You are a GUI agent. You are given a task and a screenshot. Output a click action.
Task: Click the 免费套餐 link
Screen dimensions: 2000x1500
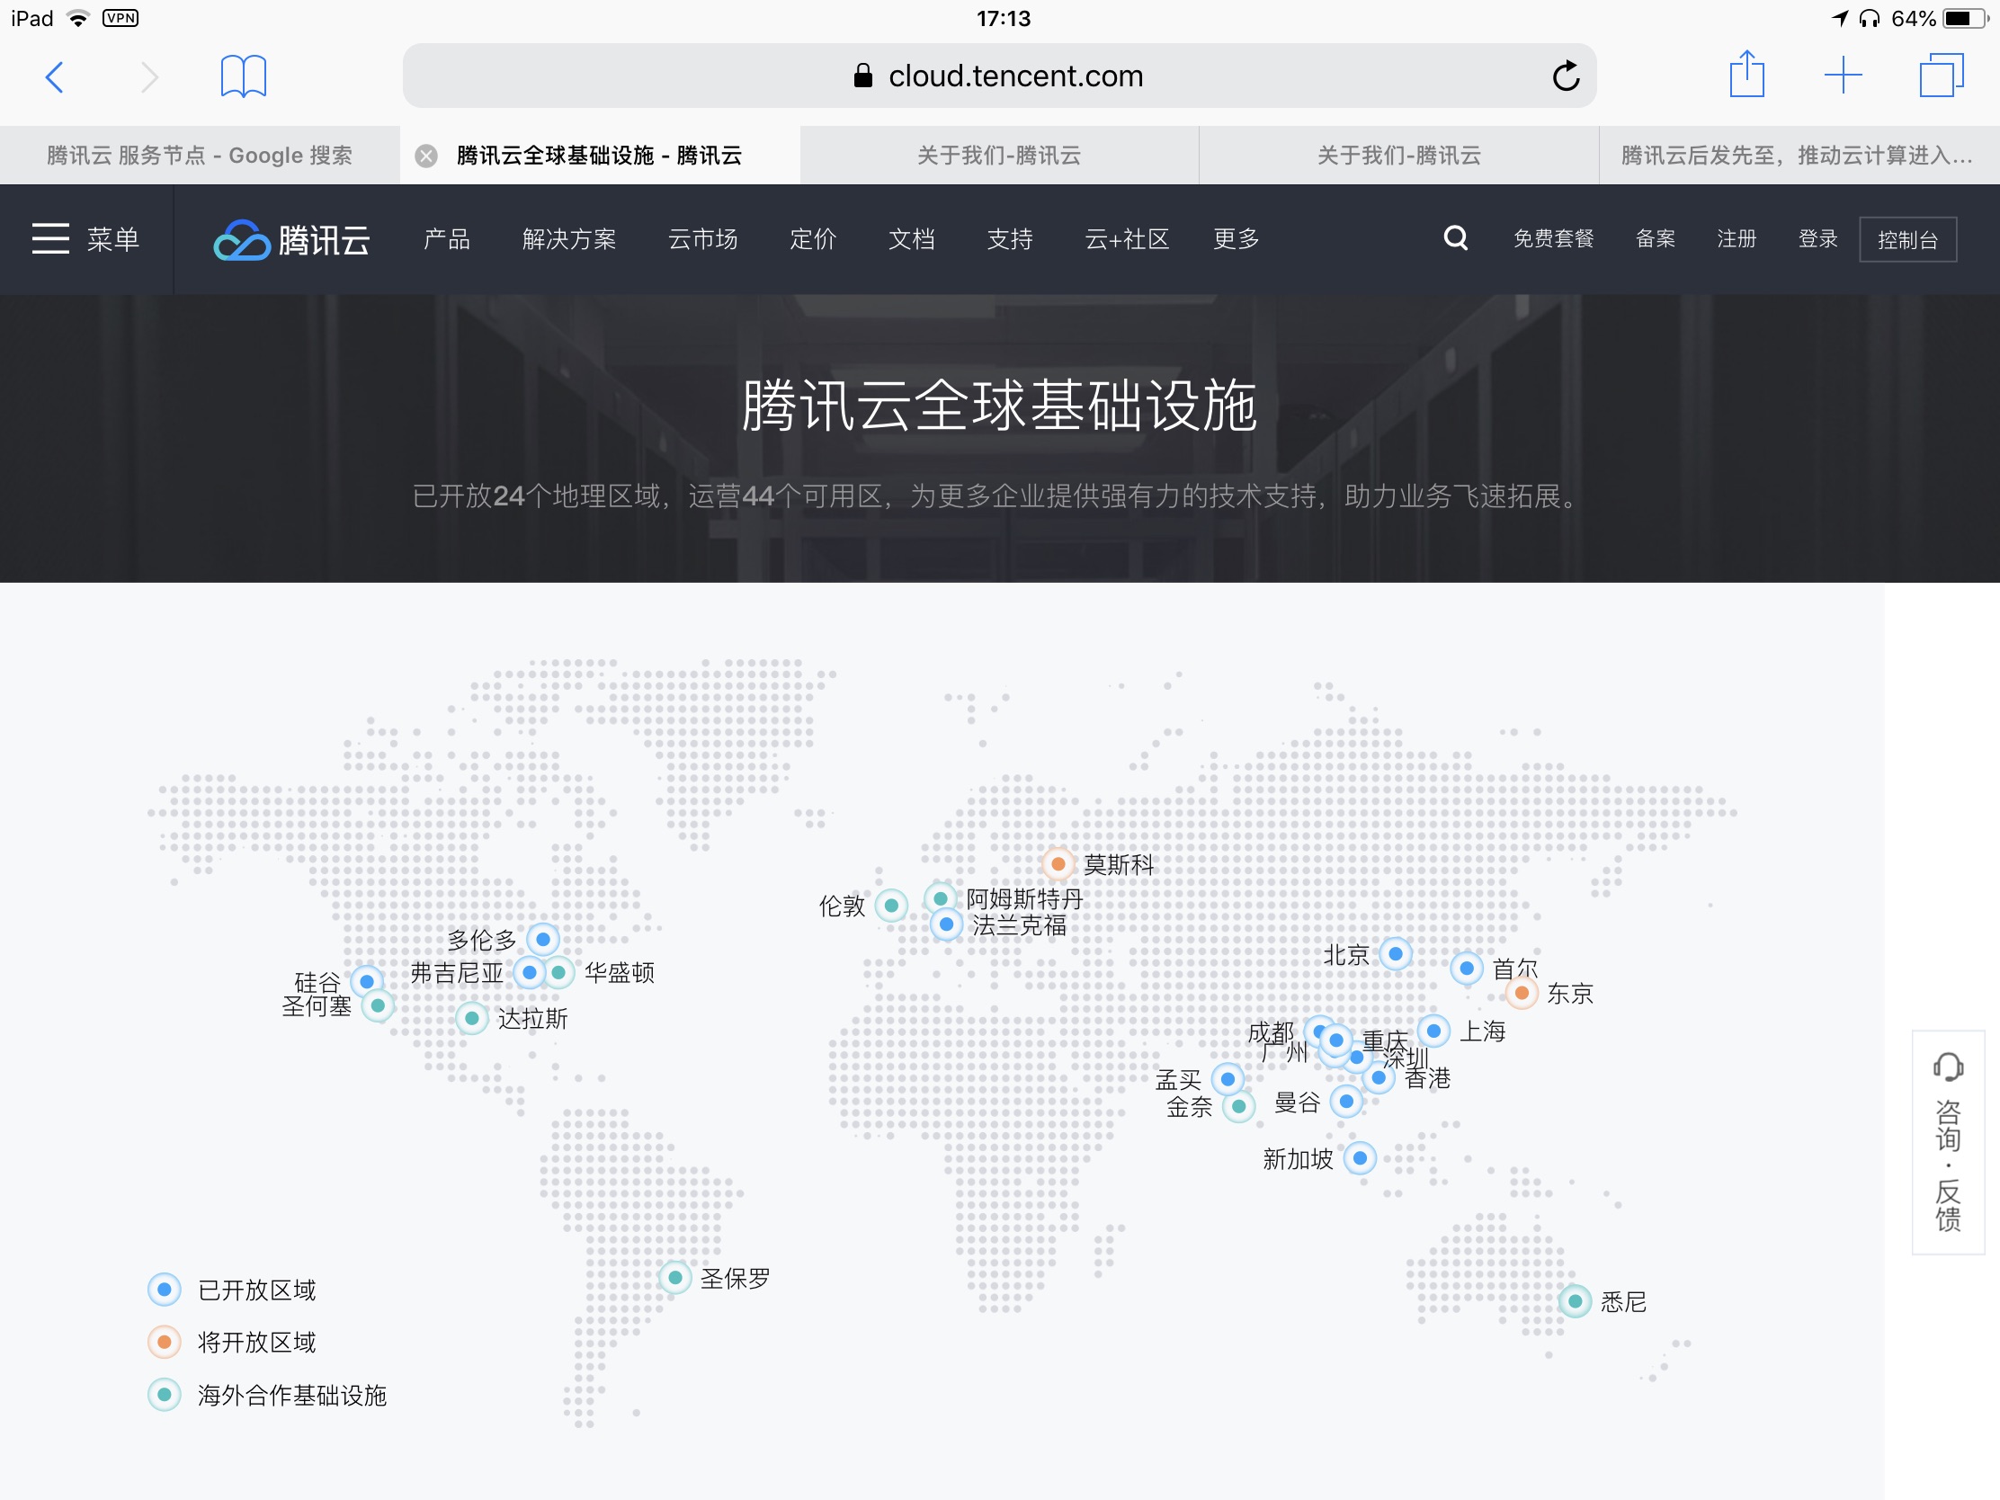[1553, 238]
